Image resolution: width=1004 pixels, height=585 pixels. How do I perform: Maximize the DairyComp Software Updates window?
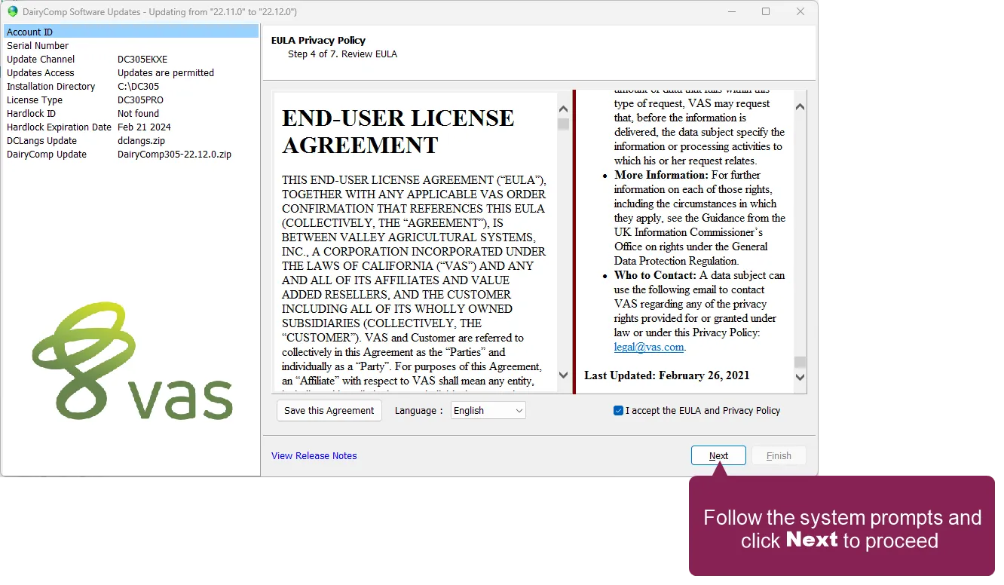pos(766,11)
